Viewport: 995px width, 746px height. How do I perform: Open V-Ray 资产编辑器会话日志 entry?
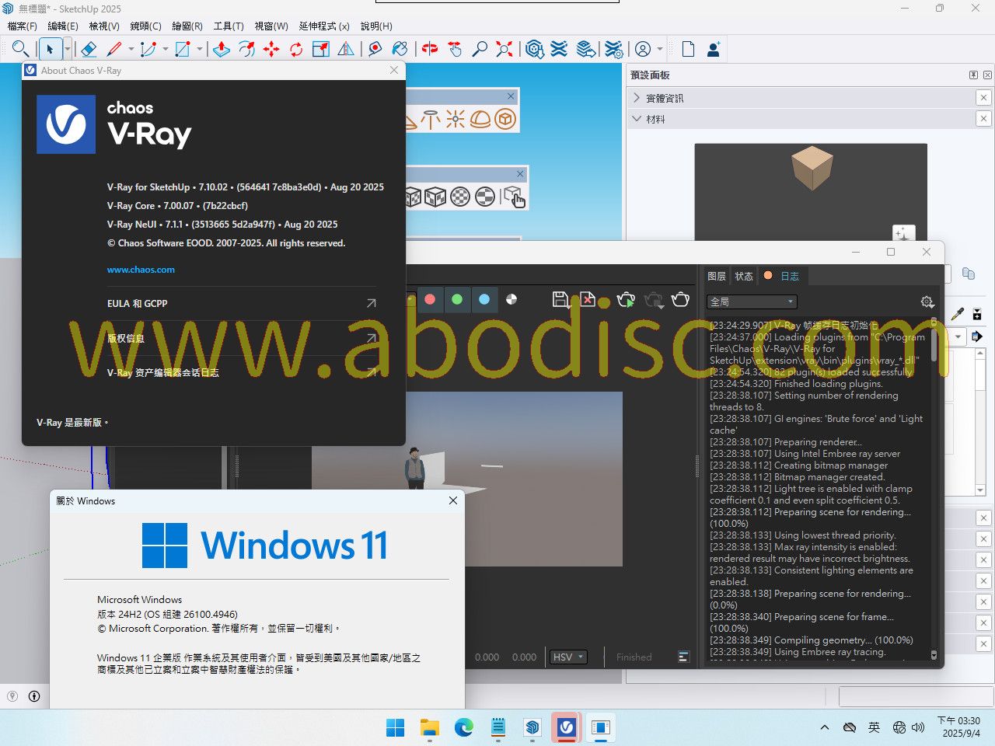[x=242, y=372]
